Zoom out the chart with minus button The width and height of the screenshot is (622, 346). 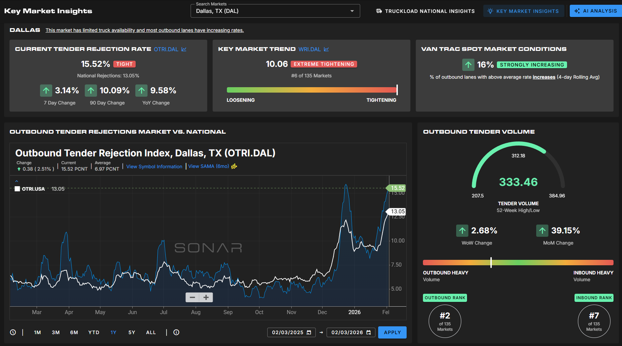pos(192,297)
